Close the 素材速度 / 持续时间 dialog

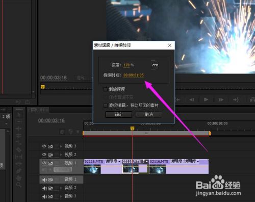(169, 45)
